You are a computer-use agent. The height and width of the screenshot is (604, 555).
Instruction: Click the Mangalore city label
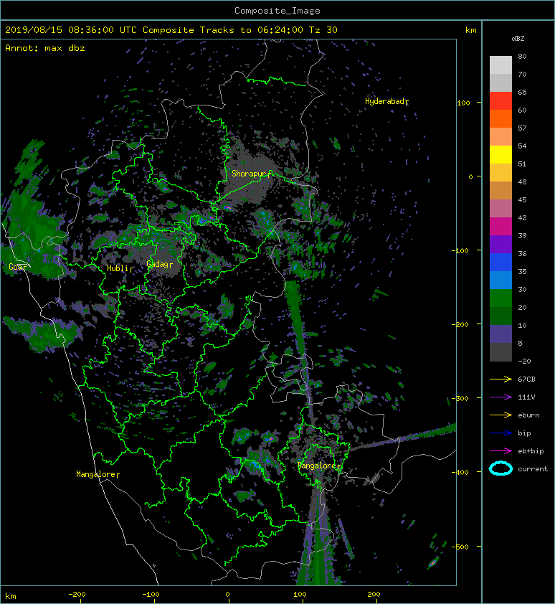(98, 474)
